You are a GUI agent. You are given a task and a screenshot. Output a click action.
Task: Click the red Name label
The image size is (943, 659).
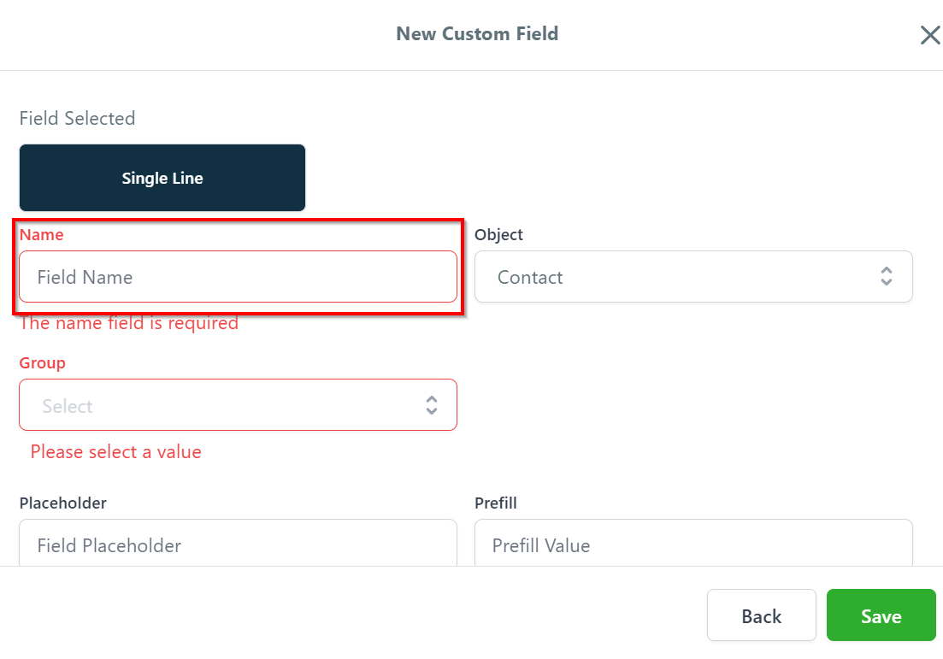point(42,234)
